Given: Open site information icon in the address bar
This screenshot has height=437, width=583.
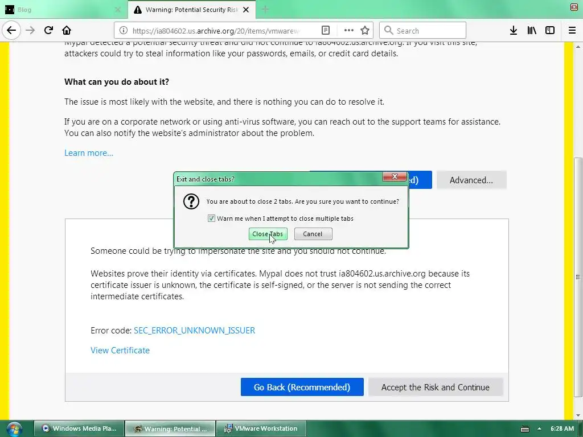Looking at the screenshot, I should 124,31.
